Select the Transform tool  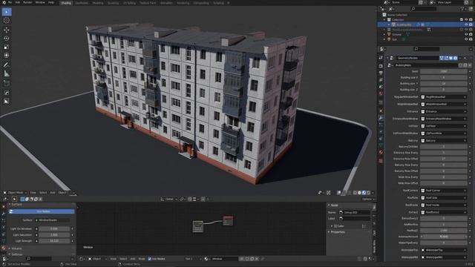tap(7, 56)
